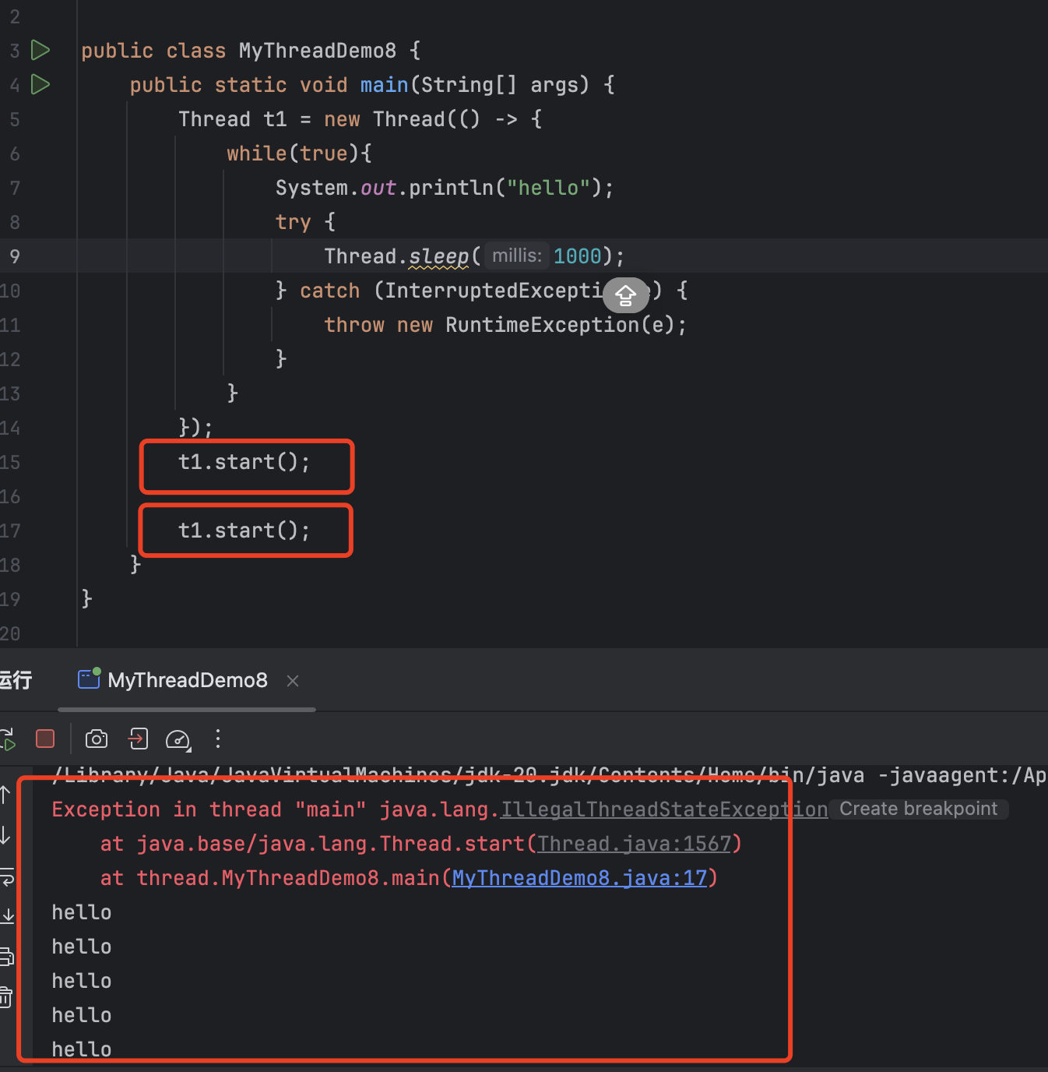1048x1072 pixels.
Task: Close the MyThreadDemo8 run tab
Action: [x=293, y=681]
